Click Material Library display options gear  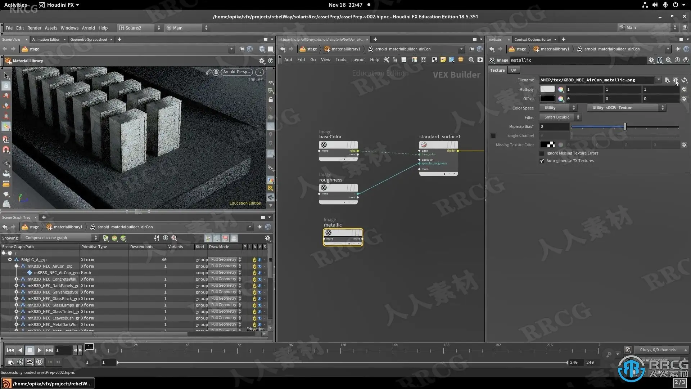[262, 61]
